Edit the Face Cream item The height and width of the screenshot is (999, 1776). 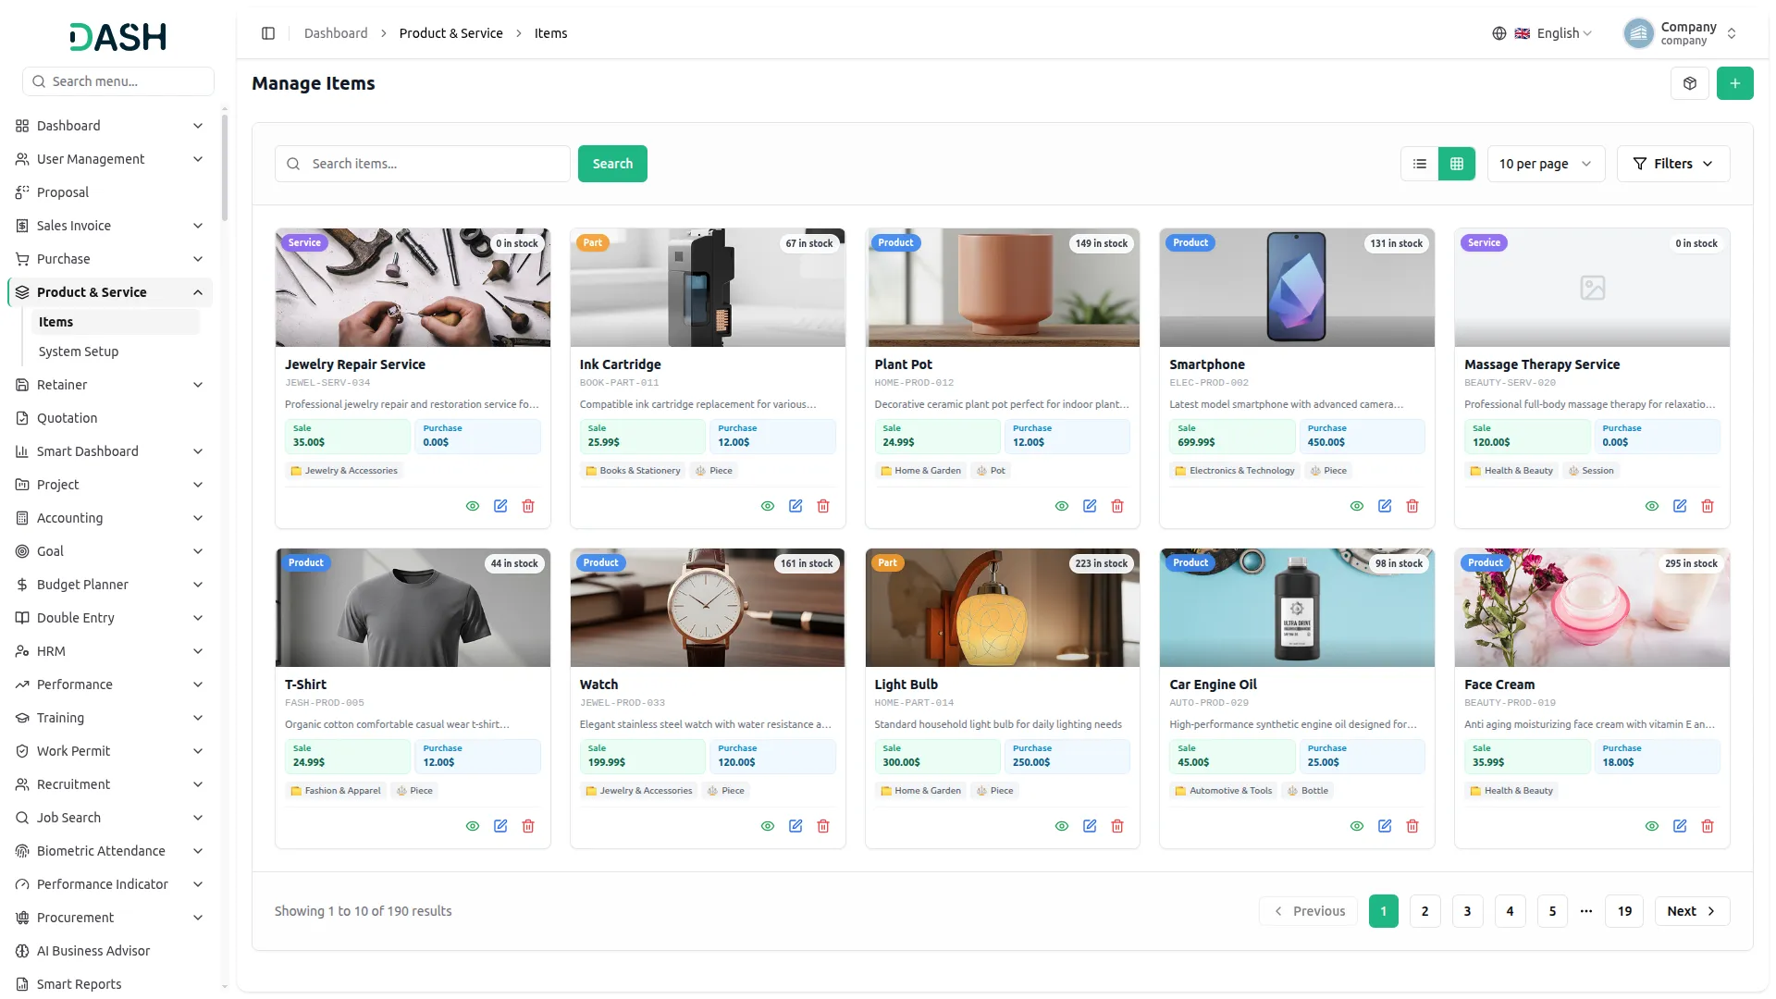click(1680, 826)
